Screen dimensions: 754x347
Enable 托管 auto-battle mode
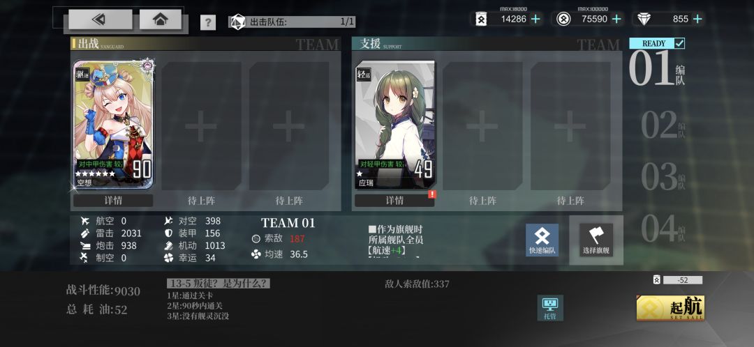(549, 308)
